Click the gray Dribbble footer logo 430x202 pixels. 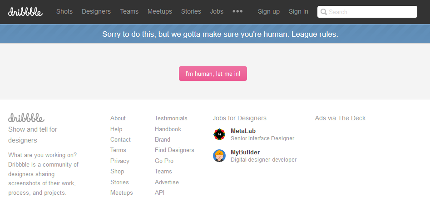pyautogui.click(x=26, y=118)
